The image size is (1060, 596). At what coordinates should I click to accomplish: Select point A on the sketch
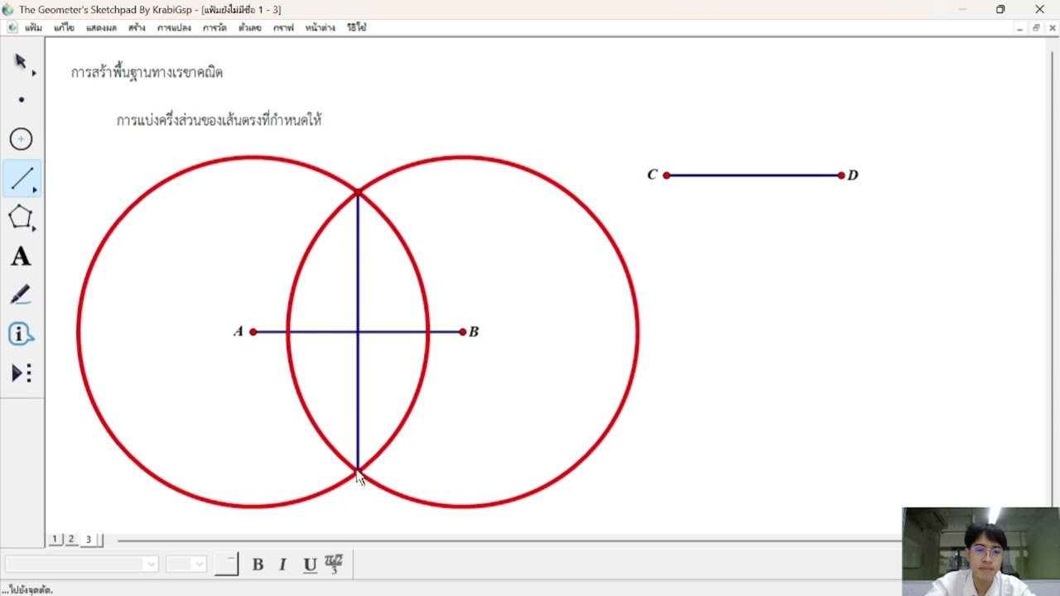[x=253, y=332]
